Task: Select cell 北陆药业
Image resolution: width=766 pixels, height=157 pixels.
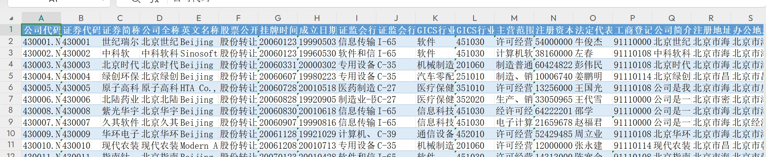Action: pyautogui.click(x=120, y=99)
